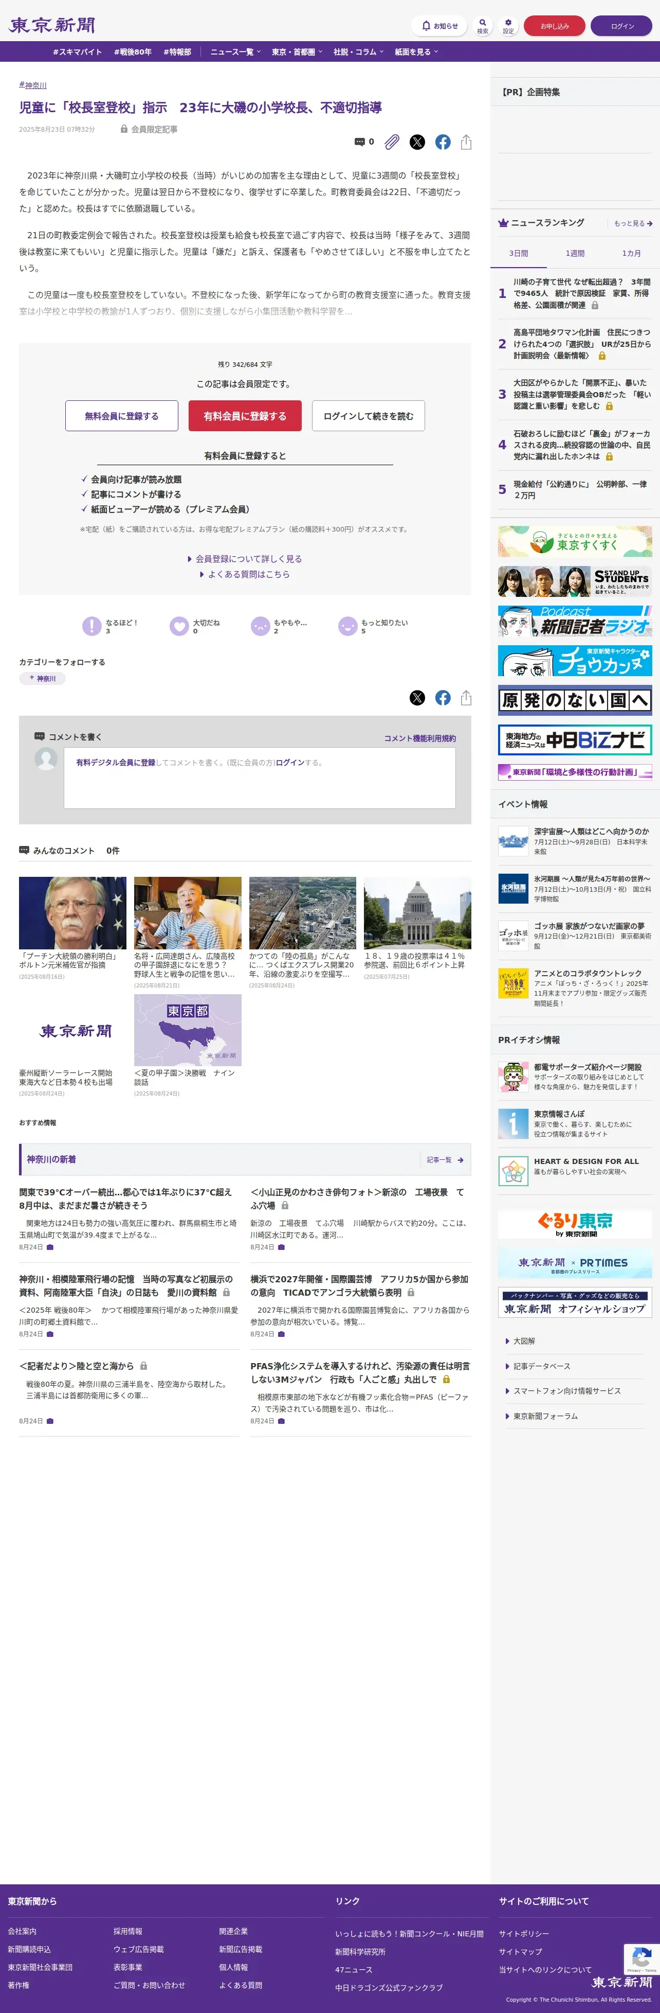Open footer 47ニュース link
The height and width of the screenshot is (2013, 660).
click(354, 1970)
